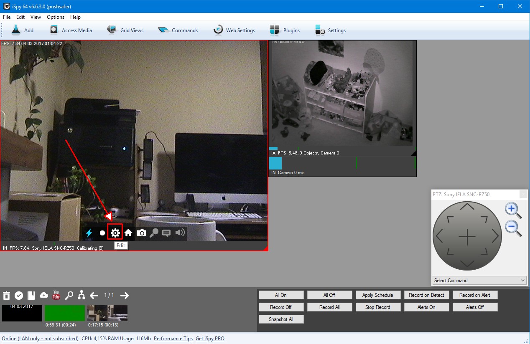Open the File menu
Image resolution: width=530 pixels, height=344 pixels.
pyautogui.click(x=7, y=17)
